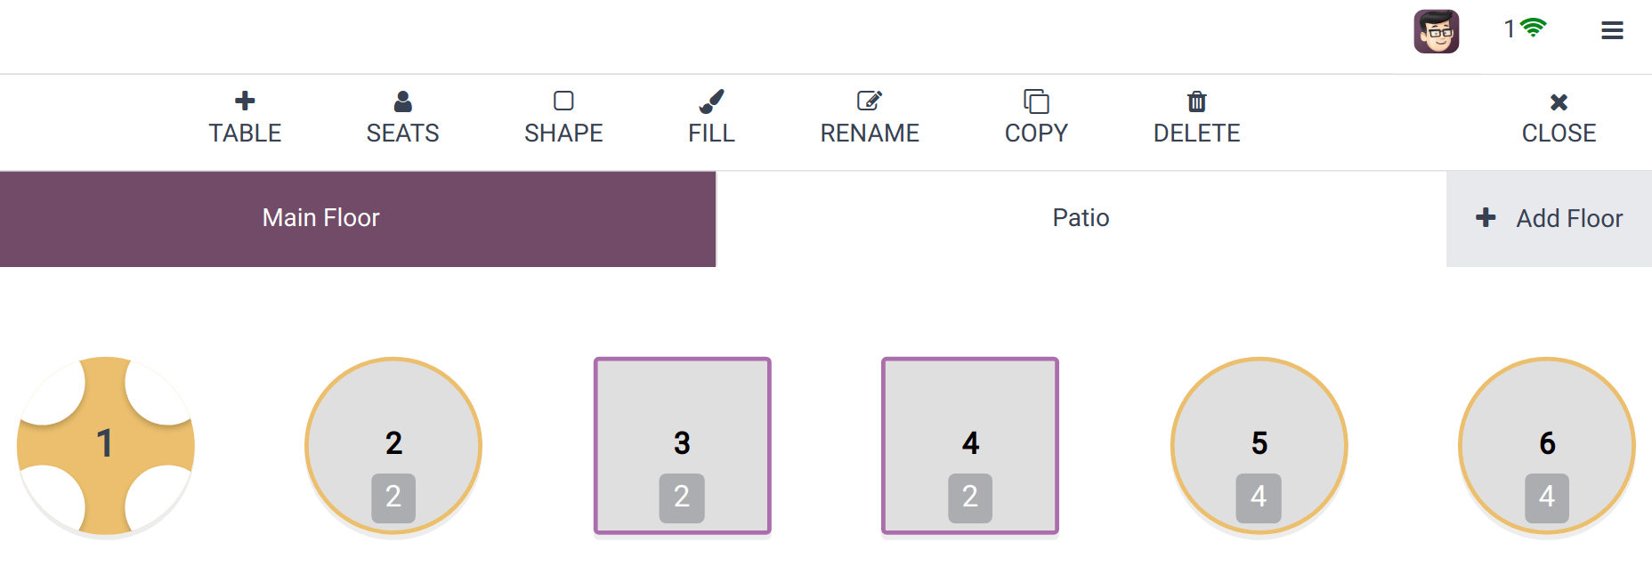This screenshot has height=575, width=1652.
Task: Select square table 4
Action: (970, 446)
